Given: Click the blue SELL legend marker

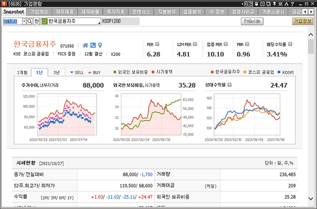Looking at the screenshot, I should 72,72.
